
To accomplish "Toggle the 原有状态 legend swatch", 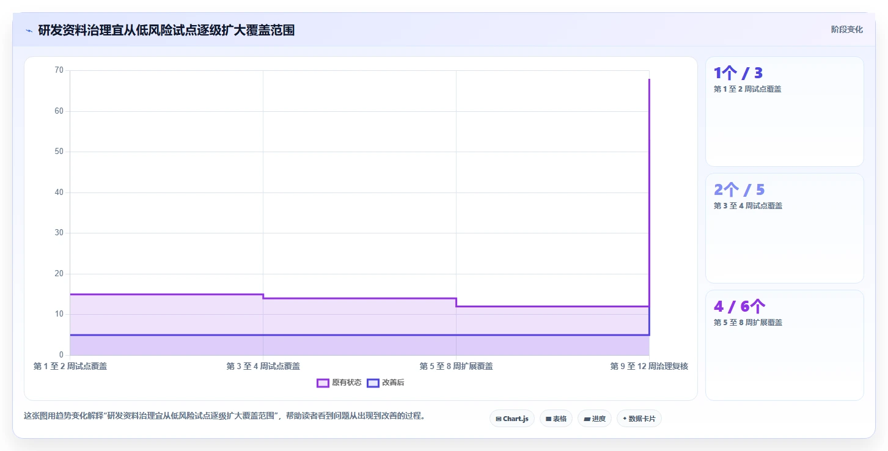I will coord(323,383).
